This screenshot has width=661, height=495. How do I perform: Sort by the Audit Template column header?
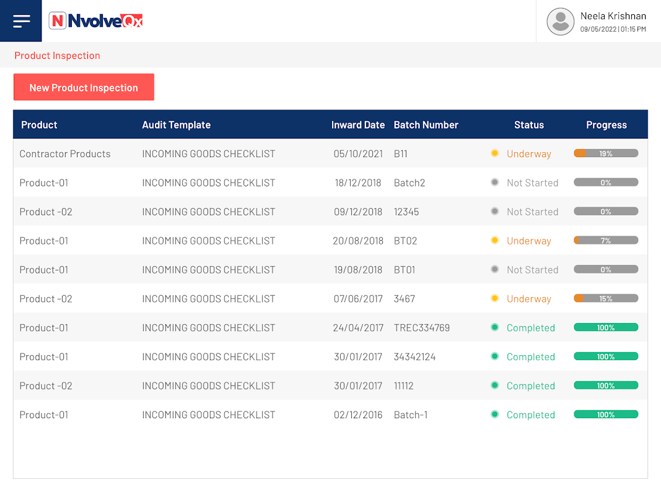tap(176, 125)
